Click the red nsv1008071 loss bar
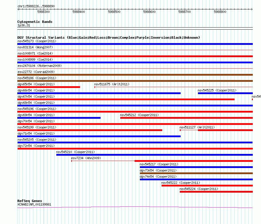The width and height of the screenshot is (261, 224). (x=135, y=56)
